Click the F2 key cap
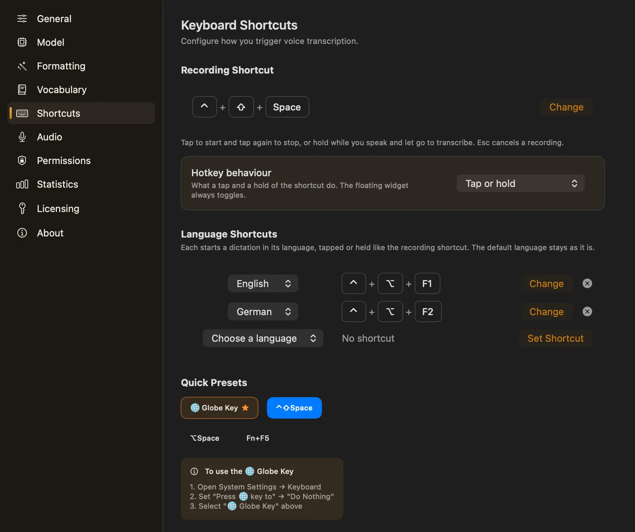The image size is (635, 532). 428,311
